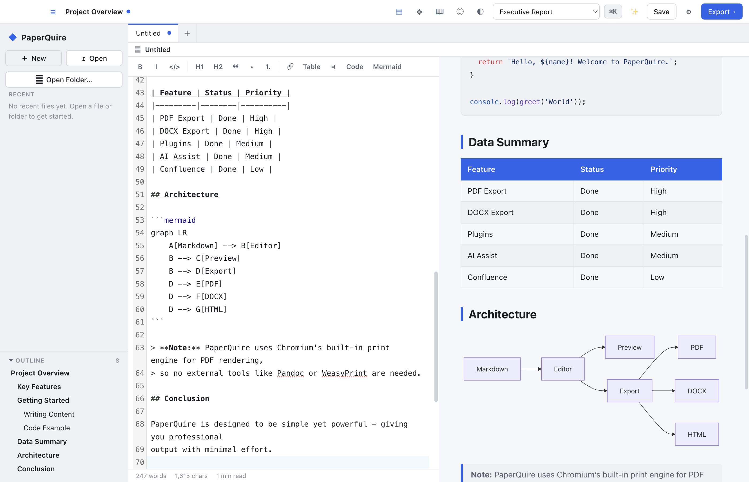
Task: Click the PaperQuire diamond logo
Action: 13,37
